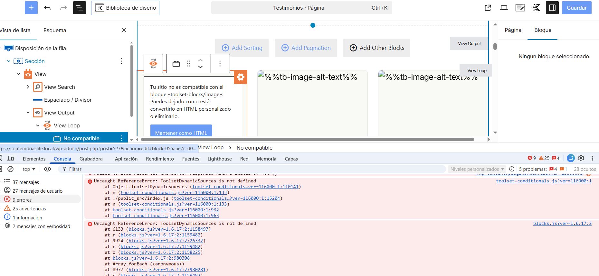Open DevTools Elementos tab

coord(34,159)
